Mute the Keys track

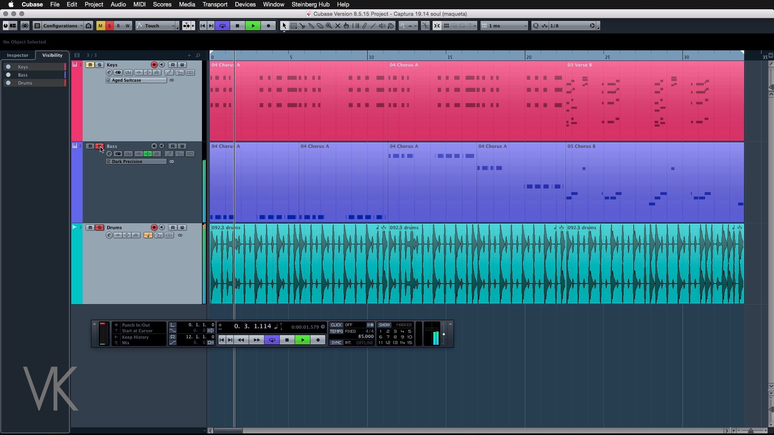click(x=90, y=65)
